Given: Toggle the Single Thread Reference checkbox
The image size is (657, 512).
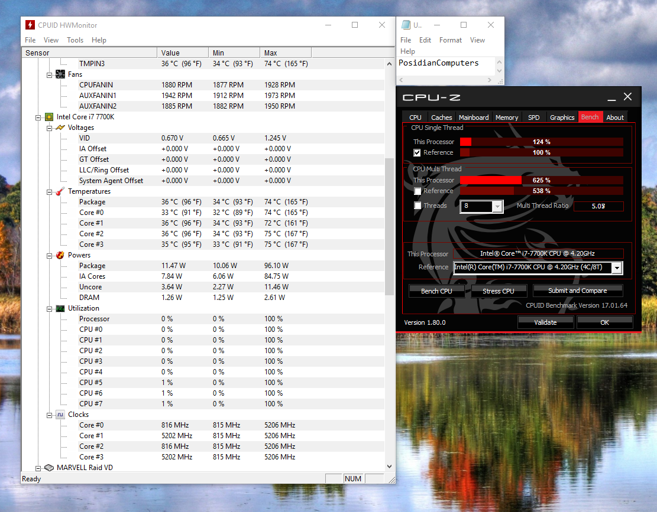Looking at the screenshot, I should click(x=417, y=153).
